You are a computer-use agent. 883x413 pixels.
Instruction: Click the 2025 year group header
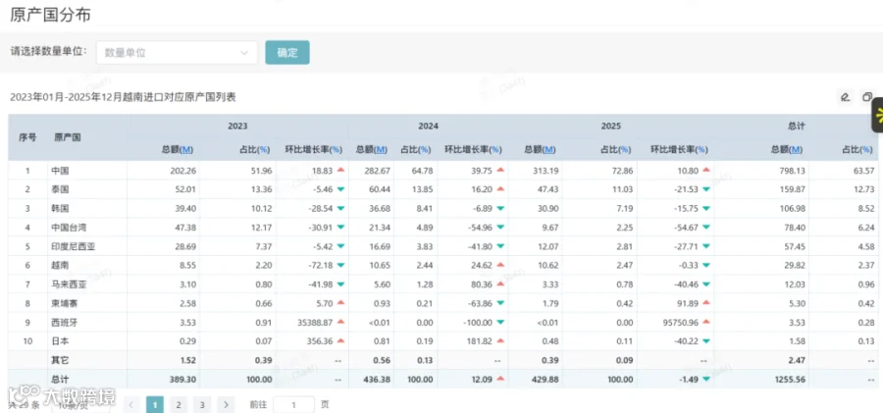[610, 127]
